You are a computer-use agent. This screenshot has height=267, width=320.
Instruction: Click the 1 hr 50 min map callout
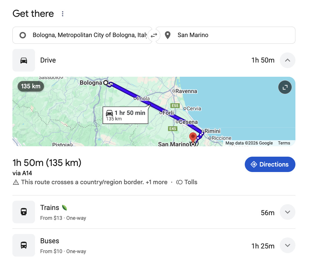point(126,115)
